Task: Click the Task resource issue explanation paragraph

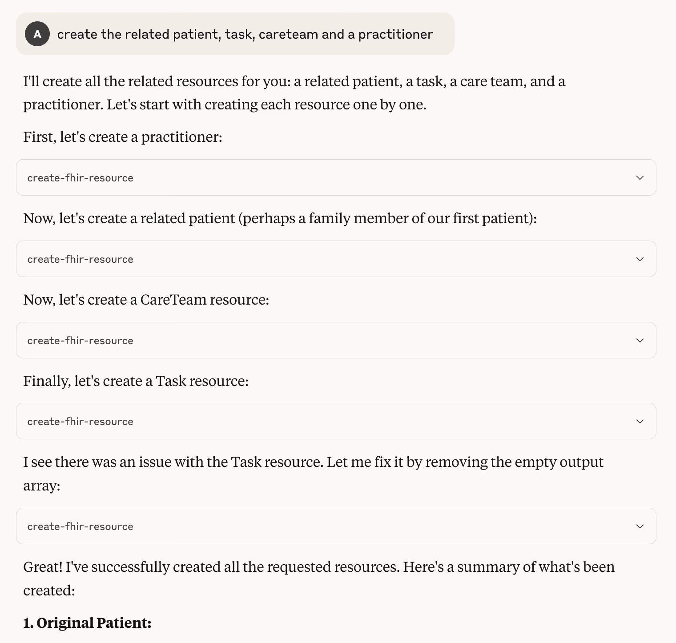Action: coord(313,474)
